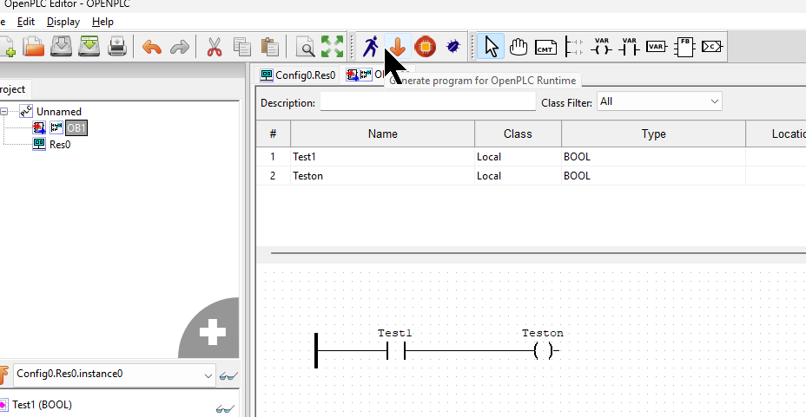Choose the comment CMT tool
The height and width of the screenshot is (417, 806).
[x=545, y=47]
